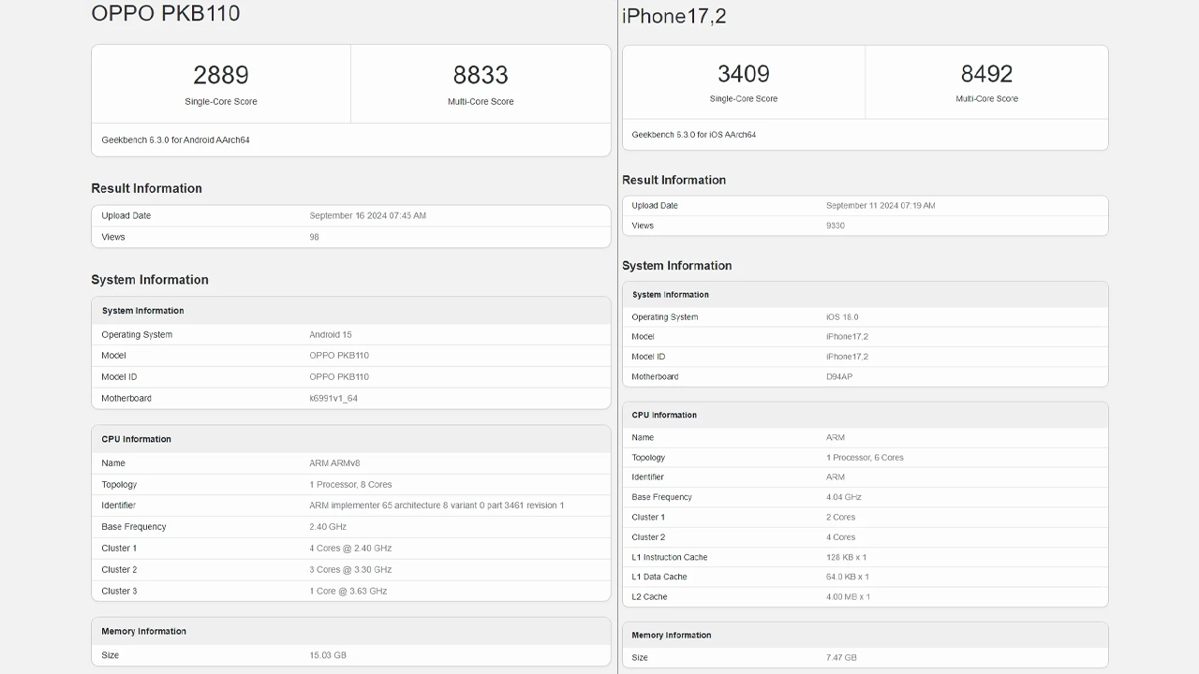Select OPPO multi-core score 8833

[481, 75]
